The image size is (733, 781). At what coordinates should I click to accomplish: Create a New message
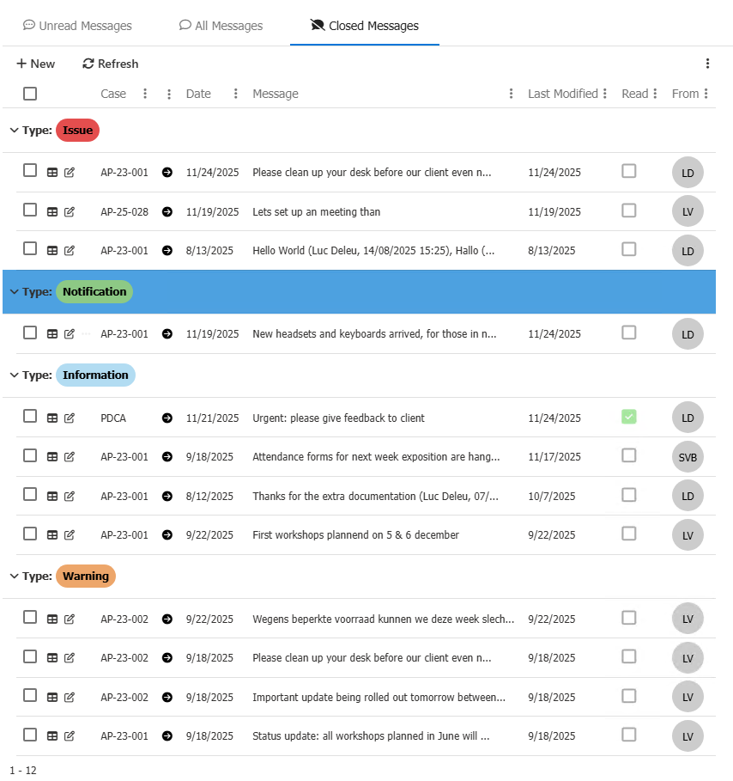pos(36,64)
